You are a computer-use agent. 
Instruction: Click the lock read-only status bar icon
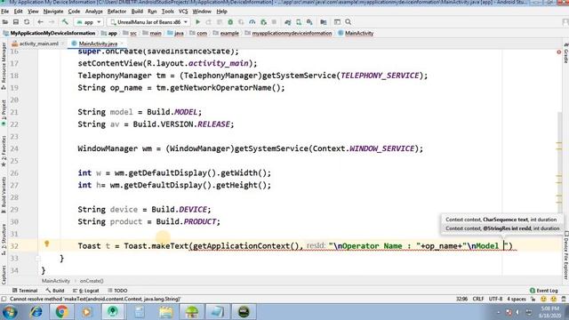[x=533, y=299]
